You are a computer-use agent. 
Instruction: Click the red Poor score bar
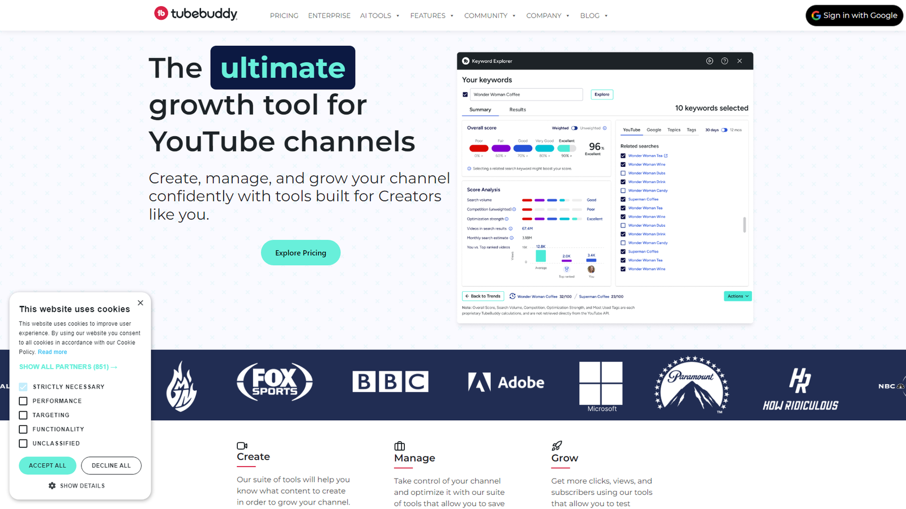coord(478,148)
